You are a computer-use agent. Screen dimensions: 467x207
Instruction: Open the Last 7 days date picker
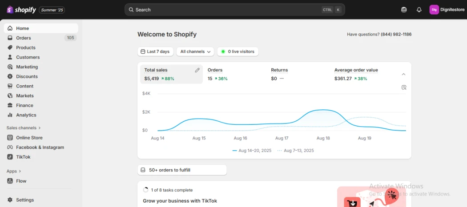tap(155, 52)
